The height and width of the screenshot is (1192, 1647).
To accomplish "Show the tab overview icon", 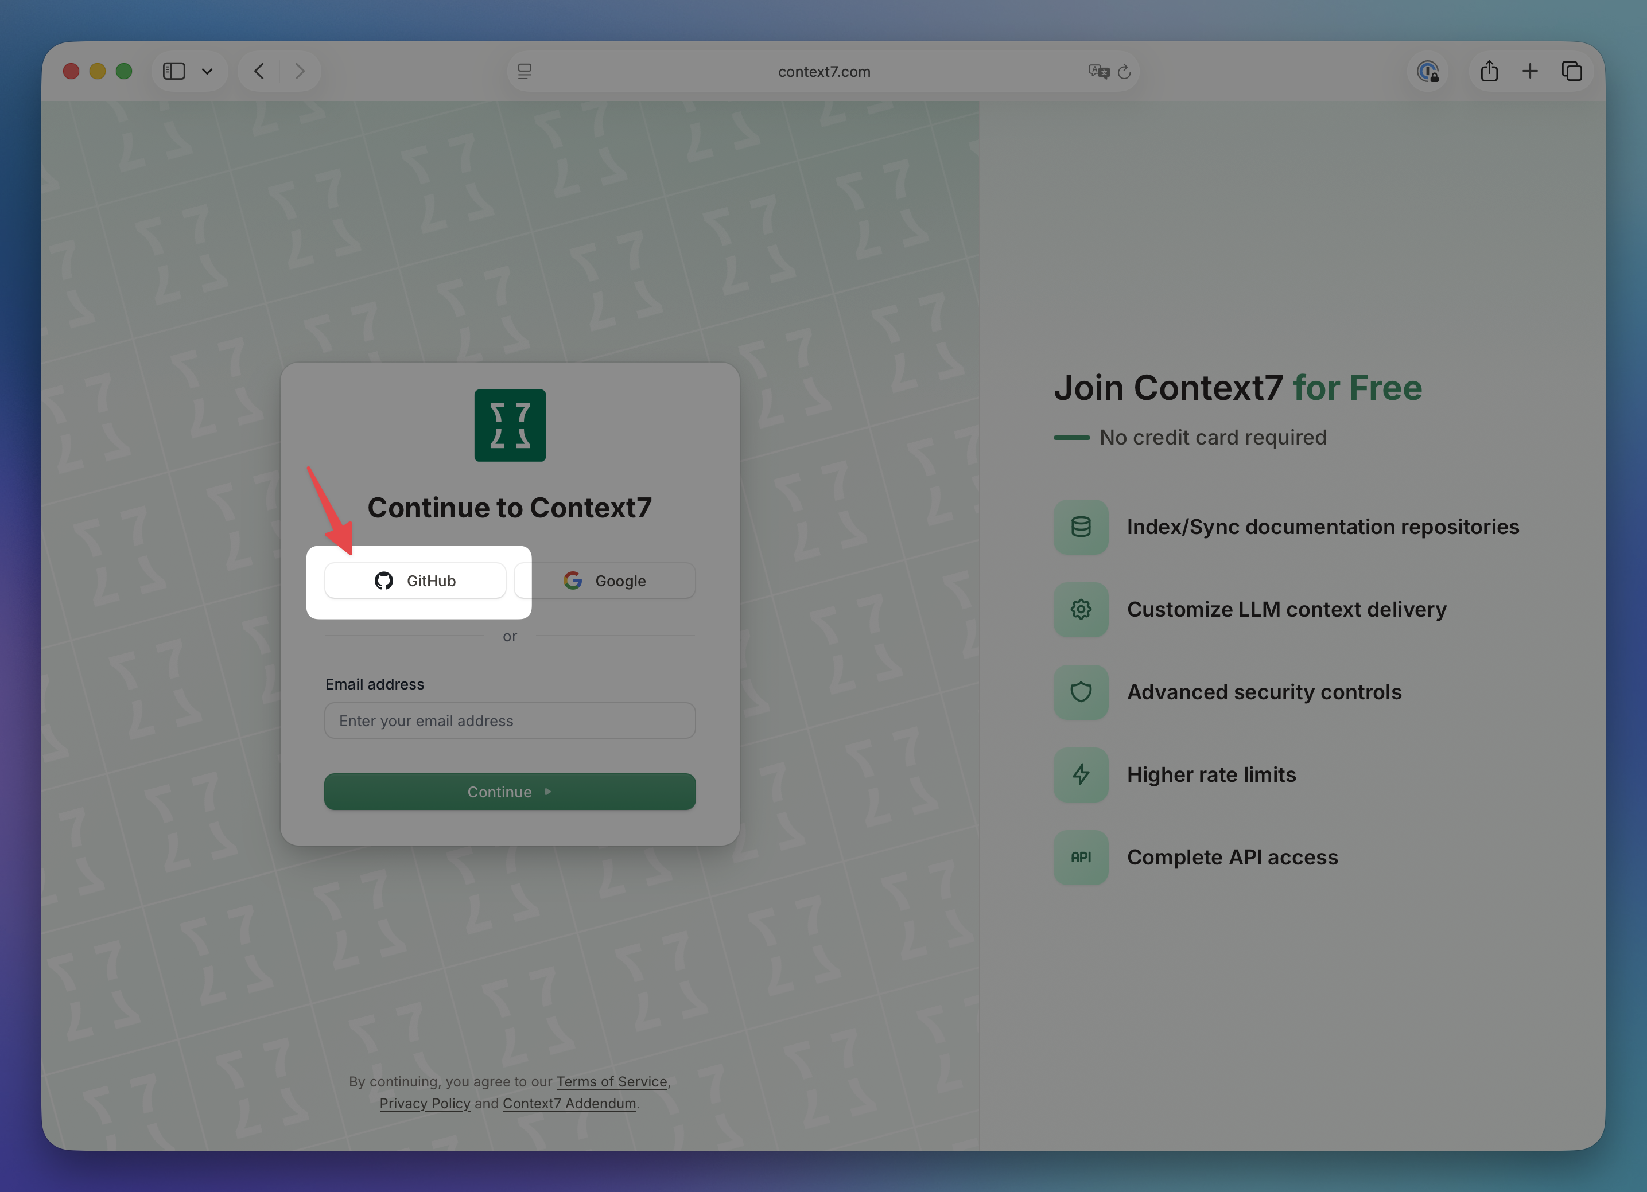I will (1571, 71).
